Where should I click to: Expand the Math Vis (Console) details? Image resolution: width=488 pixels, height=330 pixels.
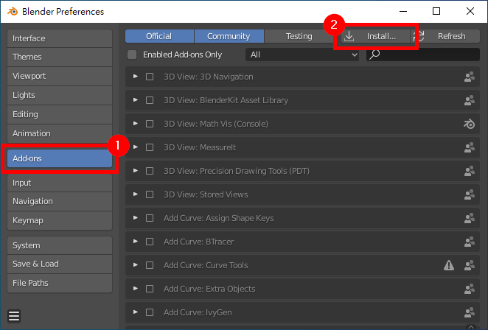(136, 124)
